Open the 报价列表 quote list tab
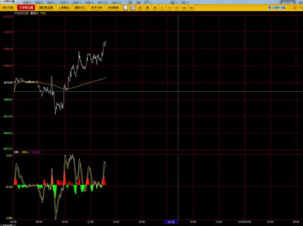Screen dimensions: 303x226 pyautogui.click(x=8, y=7)
